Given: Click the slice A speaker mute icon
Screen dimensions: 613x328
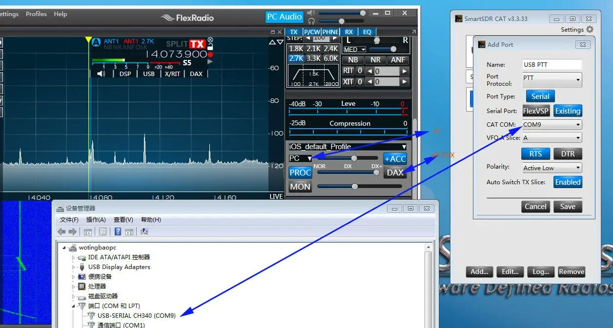Looking at the screenshot, I should [x=101, y=74].
